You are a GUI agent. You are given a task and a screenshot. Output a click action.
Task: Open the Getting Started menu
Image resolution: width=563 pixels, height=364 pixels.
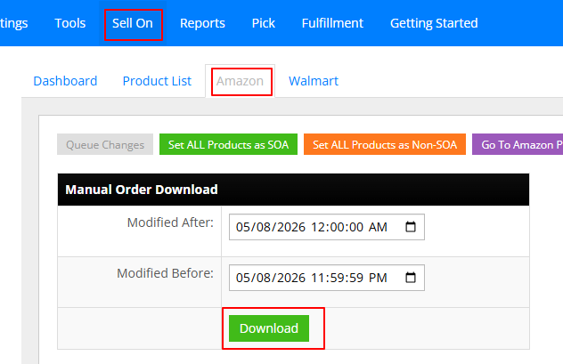tap(434, 23)
